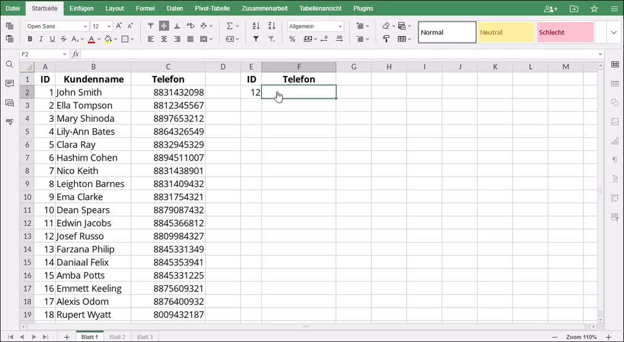Open the Open Sans font name dropdown
The width and height of the screenshot is (624, 342).
(x=85, y=27)
